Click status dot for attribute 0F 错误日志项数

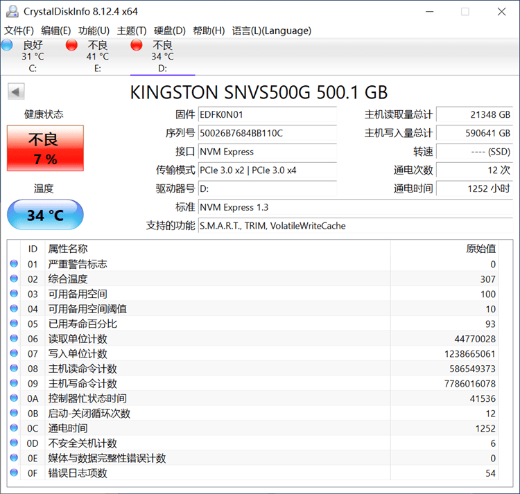tap(14, 473)
